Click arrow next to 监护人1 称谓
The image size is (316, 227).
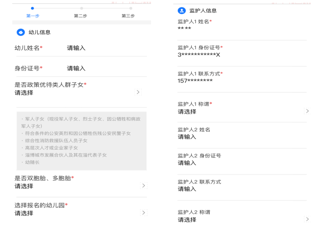pyautogui.click(x=307, y=112)
